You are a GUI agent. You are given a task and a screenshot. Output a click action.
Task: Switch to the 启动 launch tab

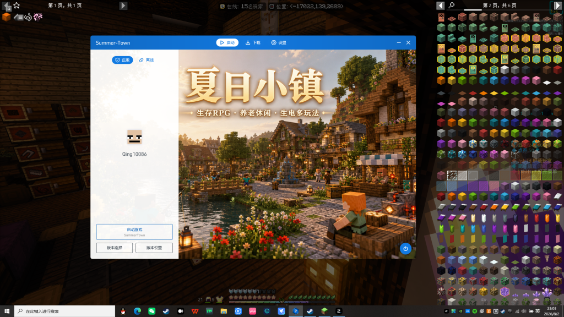(227, 42)
